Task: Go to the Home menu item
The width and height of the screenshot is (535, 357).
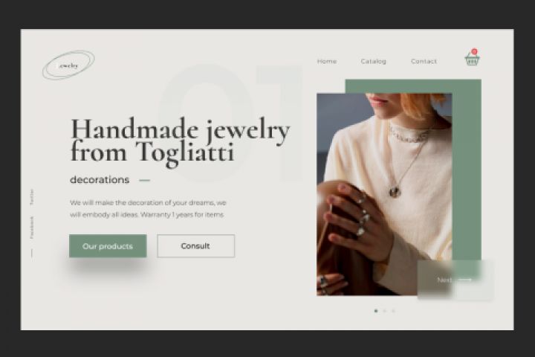Action: click(x=327, y=61)
